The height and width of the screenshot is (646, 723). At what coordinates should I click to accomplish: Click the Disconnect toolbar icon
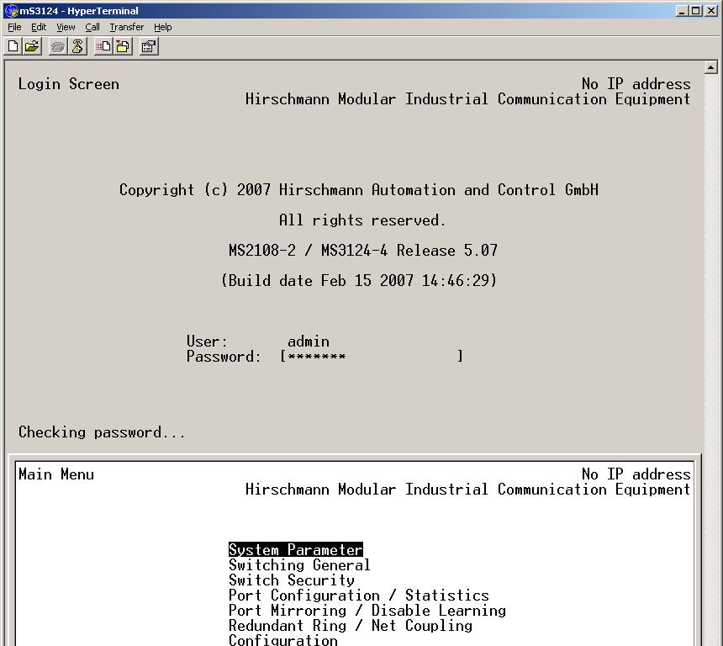click(77, 47)
